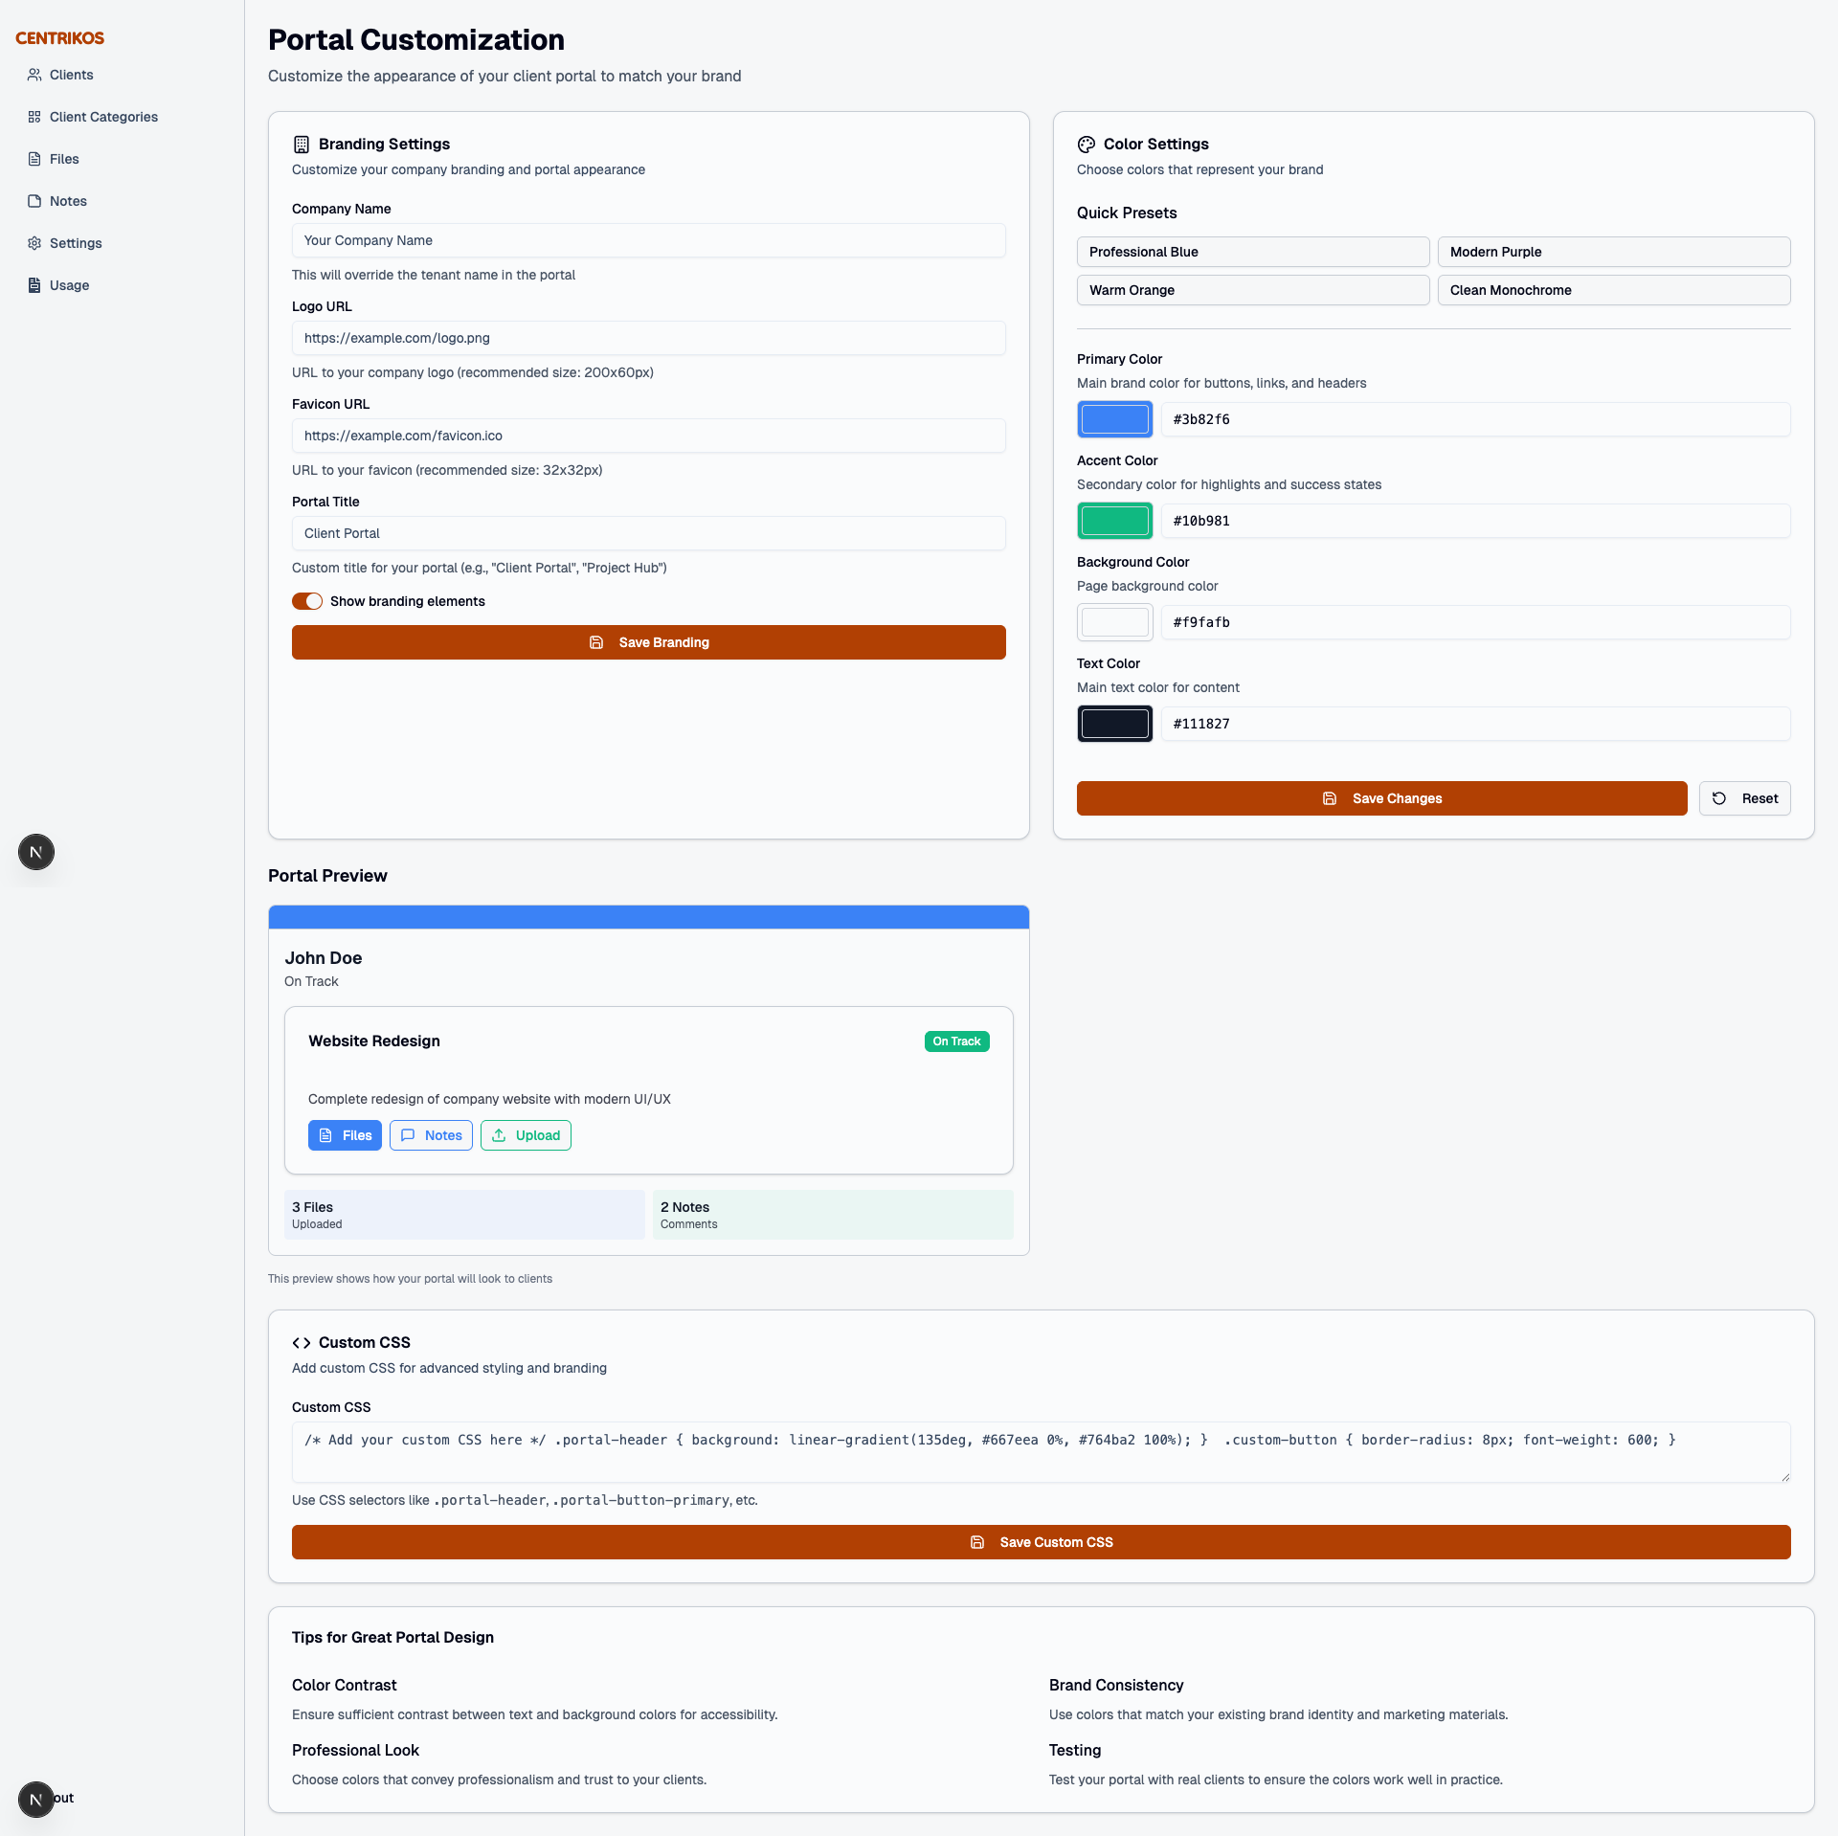Edit the background color hex #f9fafb
This screenshot has width=1838, height=1836.
click(1476, 622)
